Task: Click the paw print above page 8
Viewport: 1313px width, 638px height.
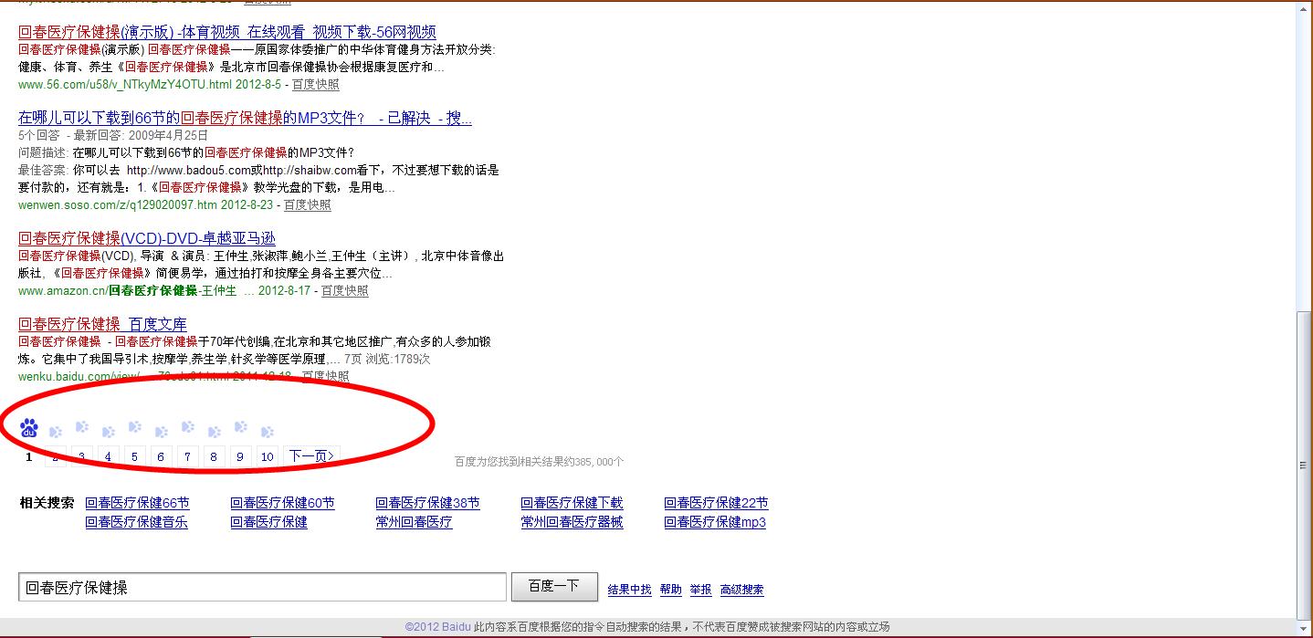Action: coord(215,432)
